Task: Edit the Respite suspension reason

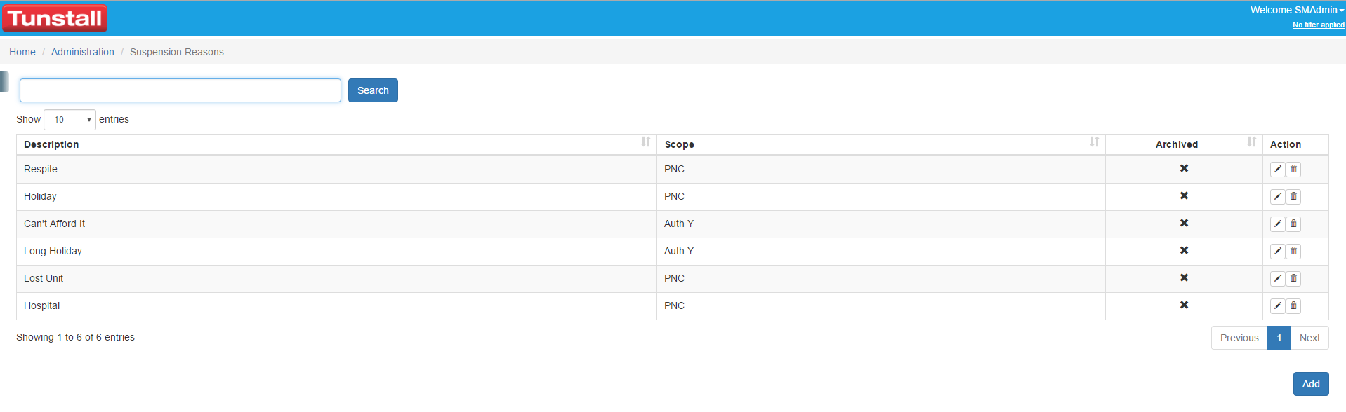Action: (1277, 169)
